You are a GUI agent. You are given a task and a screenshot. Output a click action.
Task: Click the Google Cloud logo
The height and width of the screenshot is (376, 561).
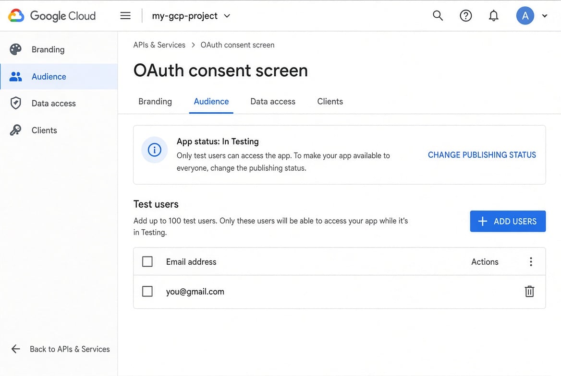click(x=52, y=16)
